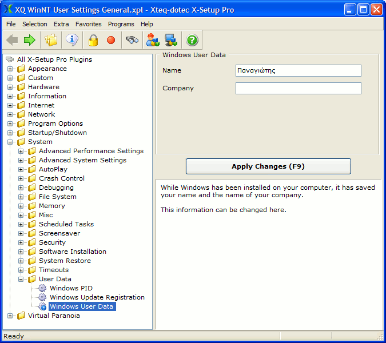386x343 pixels.
Task: Click the gray Back arrow toolbar icon
Action: pyautogui.click(x=12, y=40)
